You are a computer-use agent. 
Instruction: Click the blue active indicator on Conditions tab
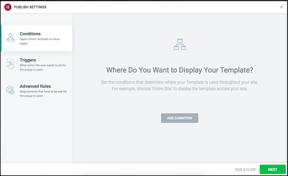tap(1, 38)
